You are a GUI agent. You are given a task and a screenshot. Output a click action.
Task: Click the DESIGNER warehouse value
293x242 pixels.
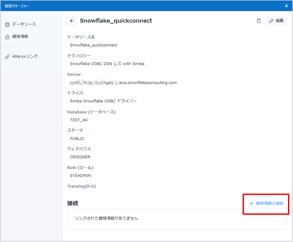80,157
